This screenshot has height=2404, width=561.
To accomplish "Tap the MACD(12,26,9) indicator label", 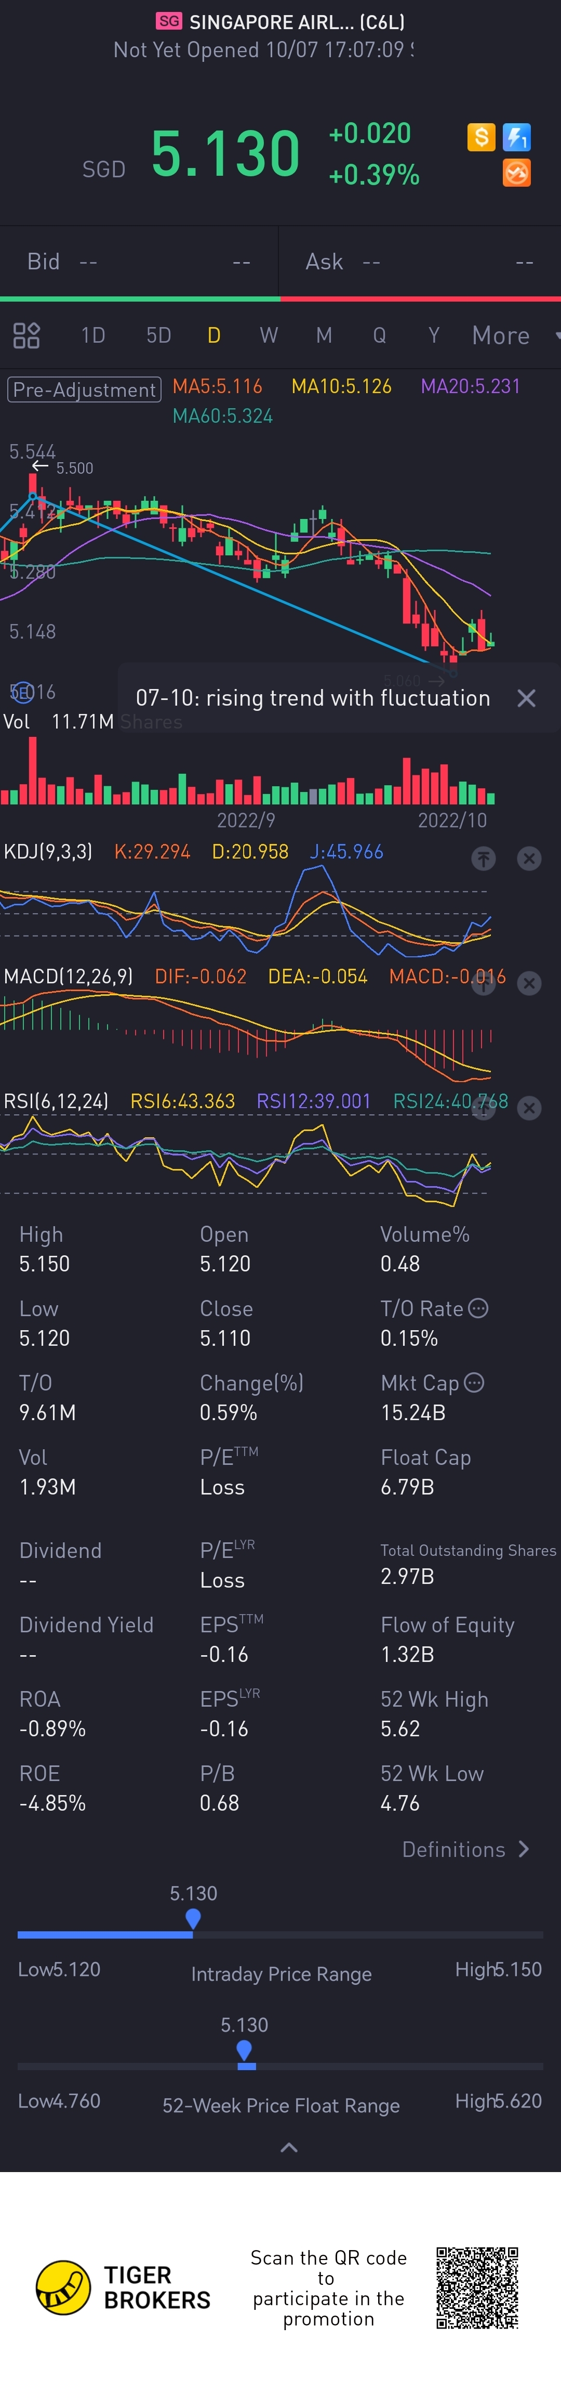I will tap(68, 976).
